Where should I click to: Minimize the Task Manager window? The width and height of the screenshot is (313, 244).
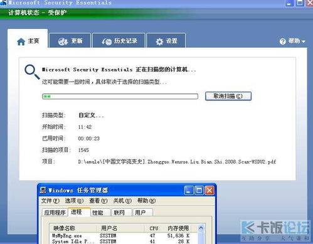click(x=189, y=191)
